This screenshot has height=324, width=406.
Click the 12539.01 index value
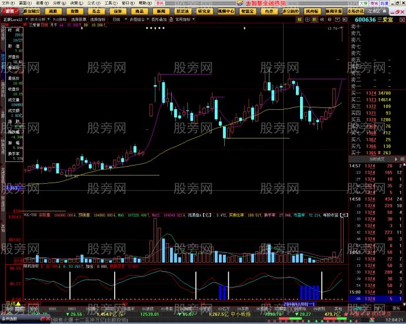[149, 314]
